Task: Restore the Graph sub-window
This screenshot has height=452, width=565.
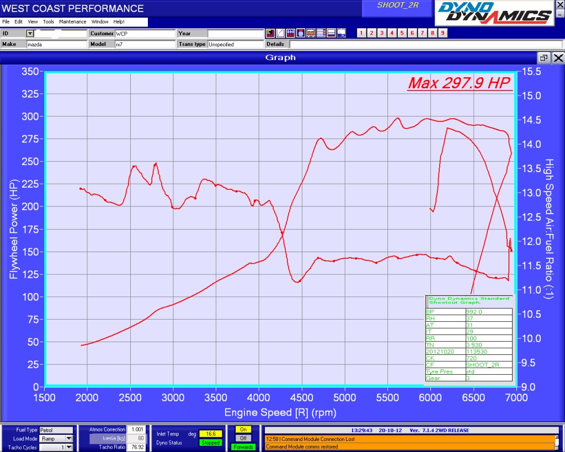Action: [x=543, y=57]
